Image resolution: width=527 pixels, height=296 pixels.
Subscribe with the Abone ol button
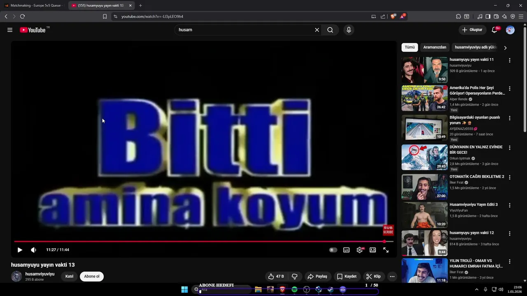(x=92, y=277)
